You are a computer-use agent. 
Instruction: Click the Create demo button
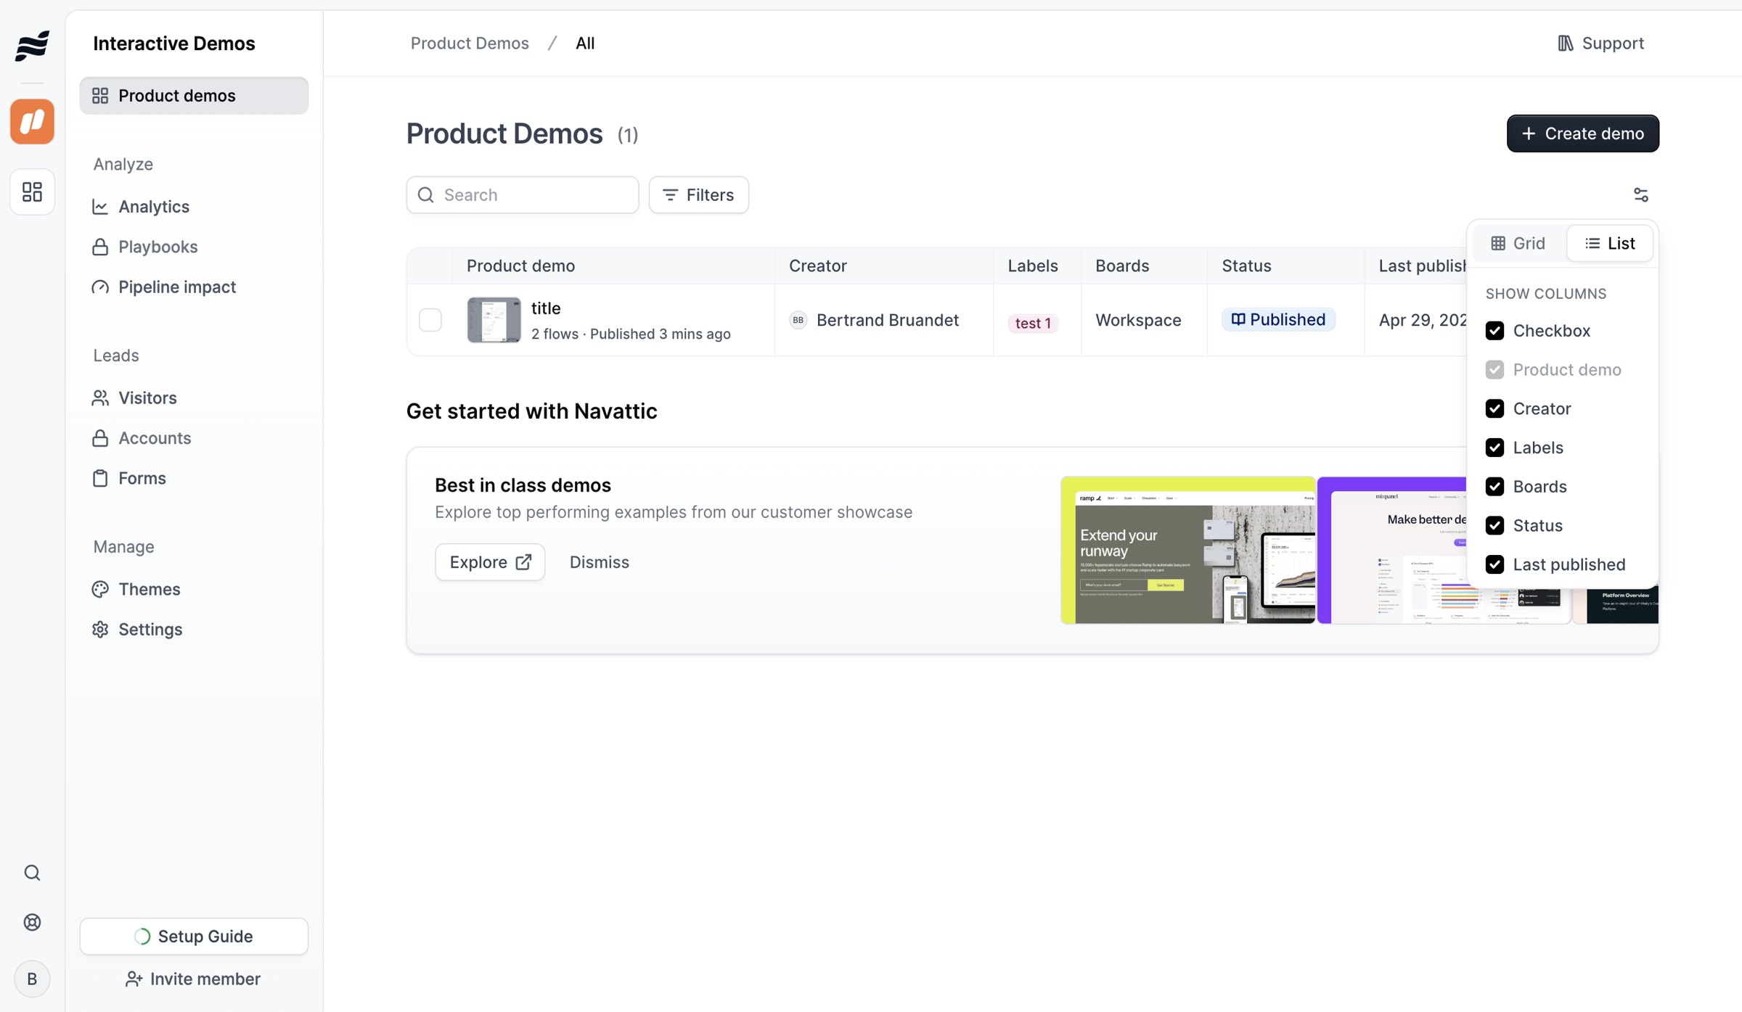tap(1582, 133)
